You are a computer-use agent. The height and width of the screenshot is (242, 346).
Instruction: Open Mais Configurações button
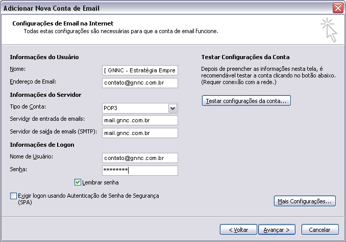[x=305, y=201]
